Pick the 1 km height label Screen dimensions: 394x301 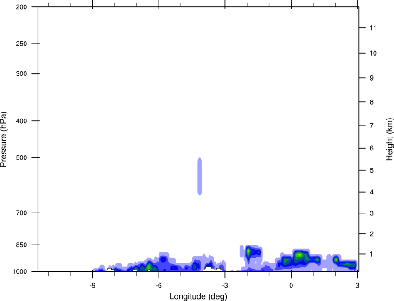372,254
